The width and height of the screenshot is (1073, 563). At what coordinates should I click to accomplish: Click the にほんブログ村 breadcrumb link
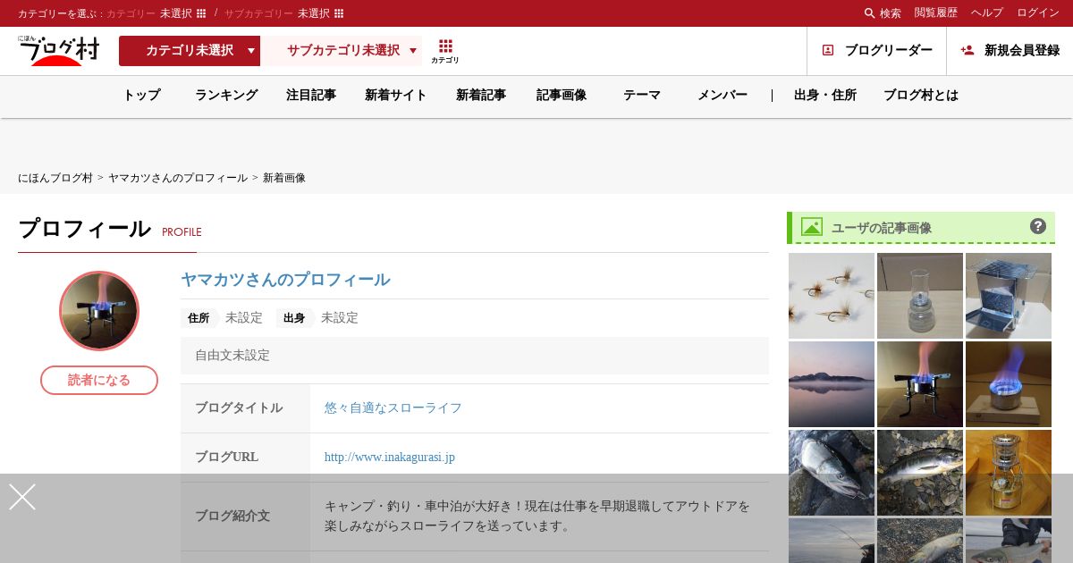[55, 178]
